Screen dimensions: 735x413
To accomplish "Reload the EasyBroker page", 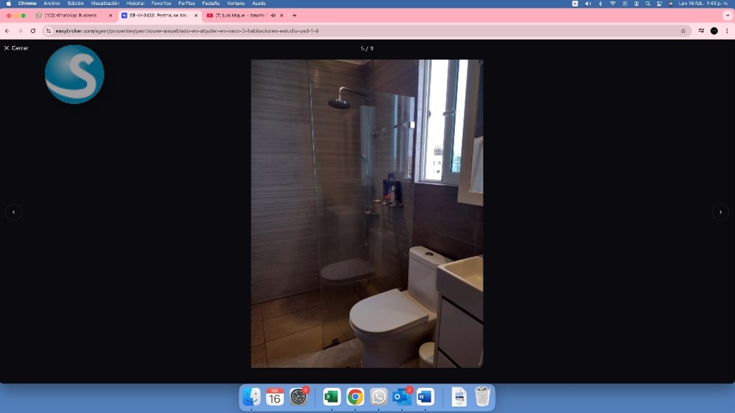I will [x=33, y=31].
